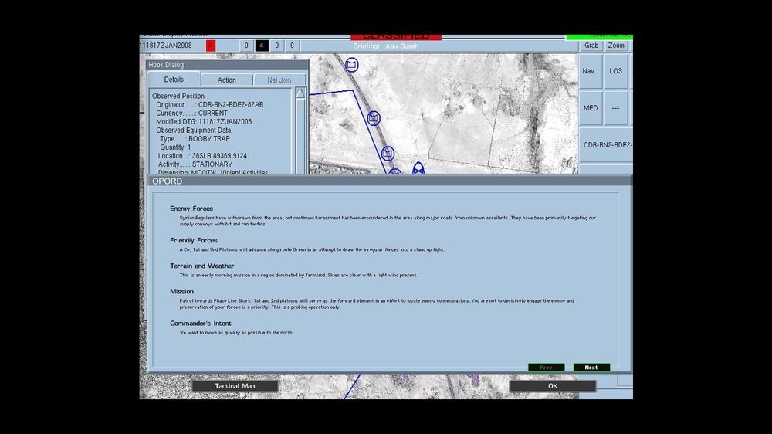Image resolution: width=772 pixels, height=434 pixels.
Task: Click the red R status indicator
Action: coord(210,46)
